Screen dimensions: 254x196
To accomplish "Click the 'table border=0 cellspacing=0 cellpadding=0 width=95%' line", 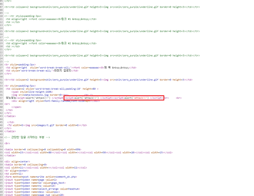I will pyautogui.click(x=43, y=150).
